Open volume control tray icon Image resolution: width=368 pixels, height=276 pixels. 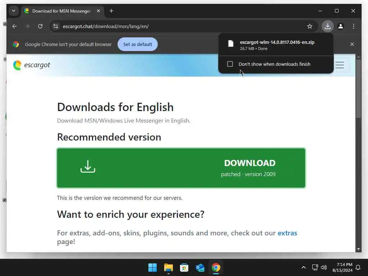(x=324, y=267)
